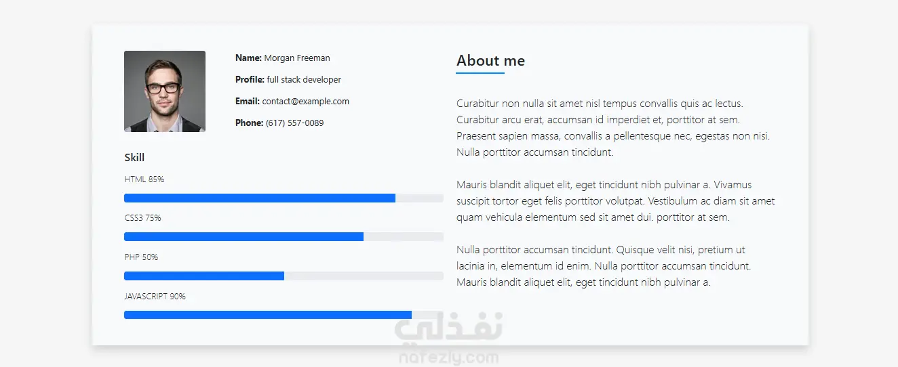Click the full stack developer profile text
The height and width of the screenshot is (367, 898).
(304, 80)
